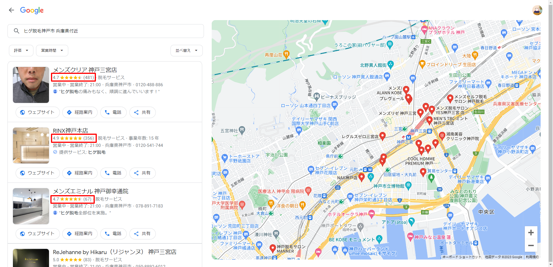View RINX神戸本店 photo thumbnail
This screenshot has width=553, height=267.
[31, 145]
